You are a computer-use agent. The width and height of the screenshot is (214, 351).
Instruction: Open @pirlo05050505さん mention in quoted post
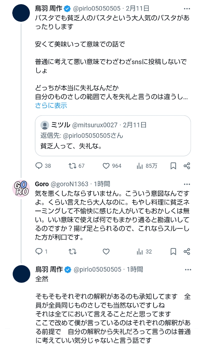coord(93,135)
